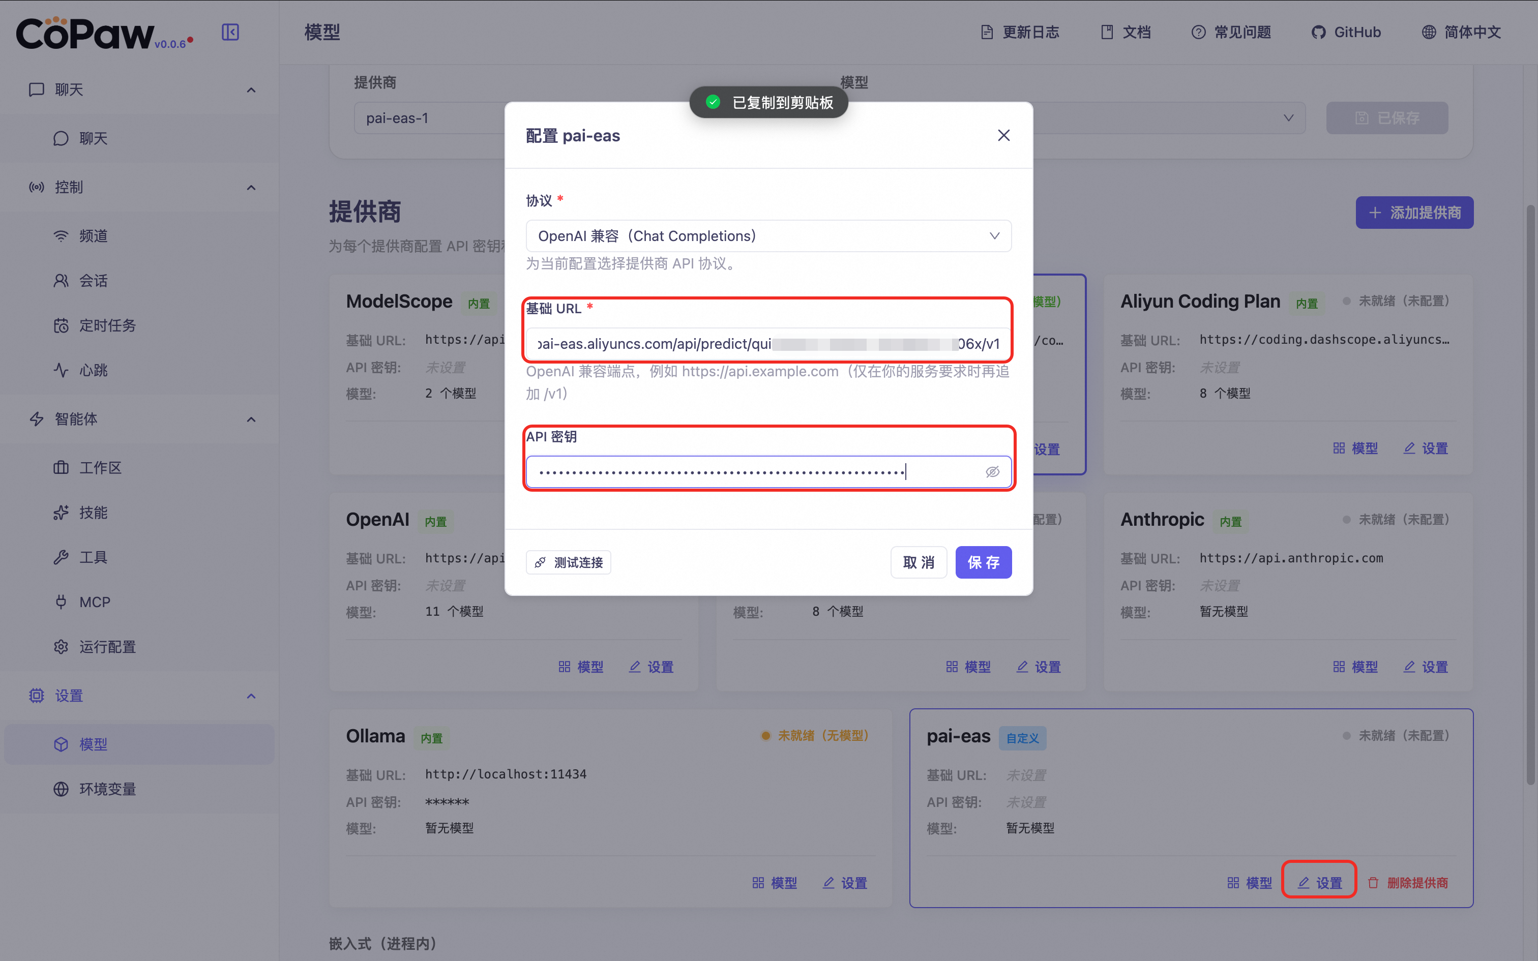Toggle API key visibility eye icon
This screenshot has width=1538, height=961.
pos(992,472)
